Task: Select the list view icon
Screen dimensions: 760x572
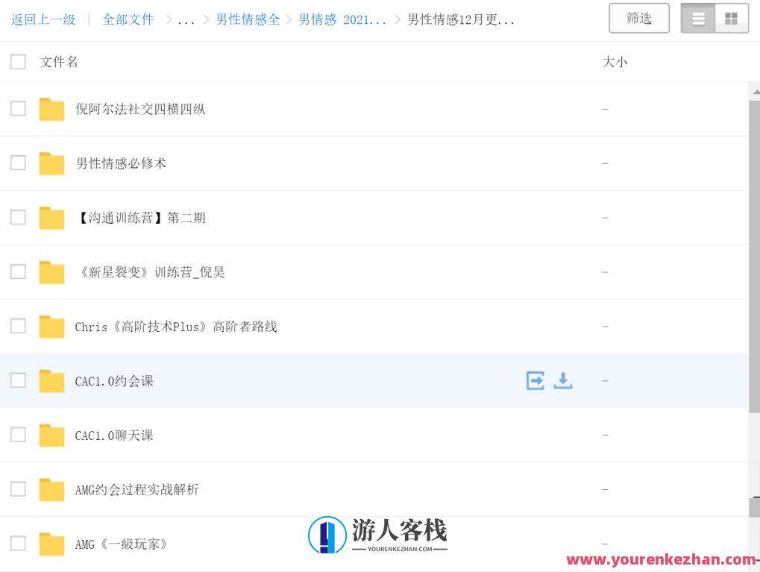Action: (x=697, y=18)
